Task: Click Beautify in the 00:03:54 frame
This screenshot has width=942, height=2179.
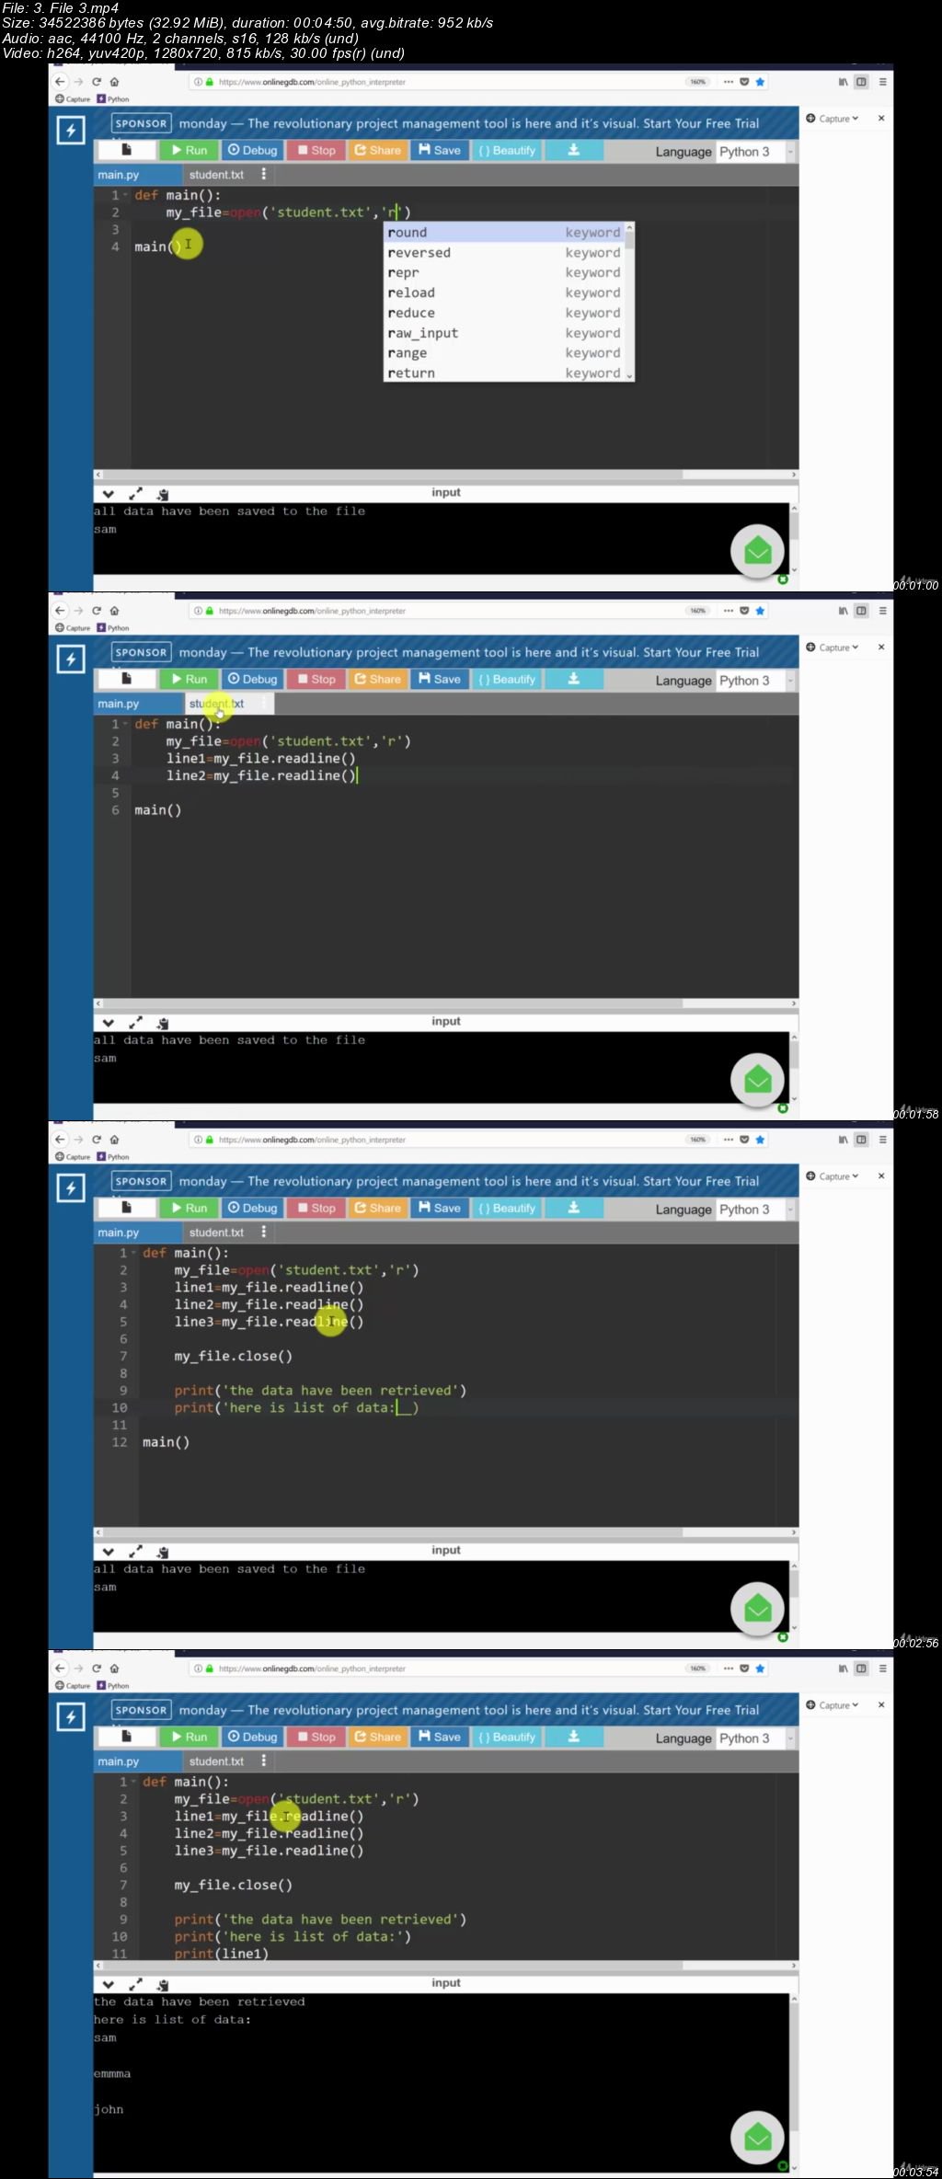Action: pos(506,1737)
